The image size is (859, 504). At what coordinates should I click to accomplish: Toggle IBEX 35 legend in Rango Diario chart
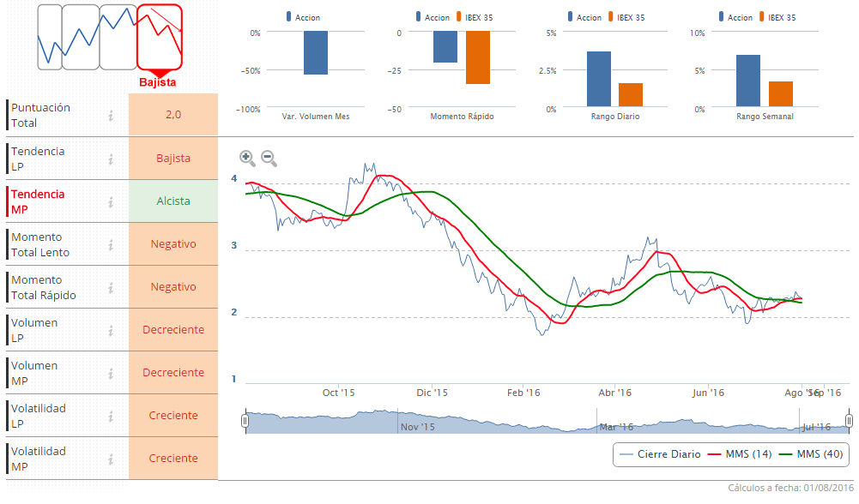(626, 17)
